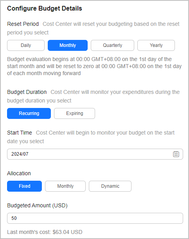Select the Daily reset period

point(26,45)
